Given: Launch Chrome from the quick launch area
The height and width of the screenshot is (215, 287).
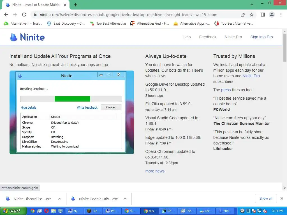Looking at the screenshot, I should click(x=33, y=211).
